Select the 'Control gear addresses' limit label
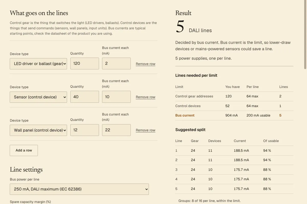The width and height of the screenshot is (307, 204). 194,96
